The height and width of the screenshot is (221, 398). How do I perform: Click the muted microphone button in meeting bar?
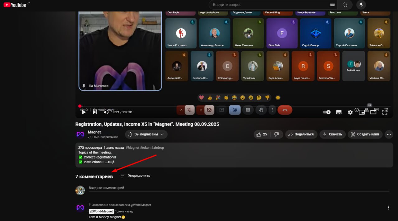pos(189,110)
